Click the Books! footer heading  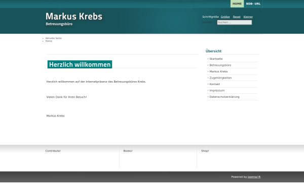128,151
